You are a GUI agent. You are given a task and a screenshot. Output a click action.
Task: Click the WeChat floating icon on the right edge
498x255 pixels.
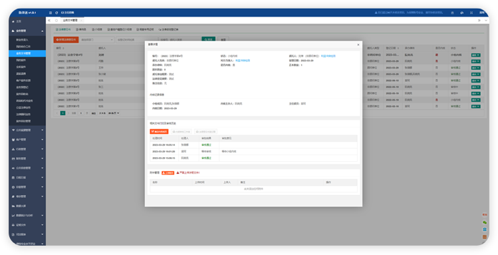coord(485,222)
